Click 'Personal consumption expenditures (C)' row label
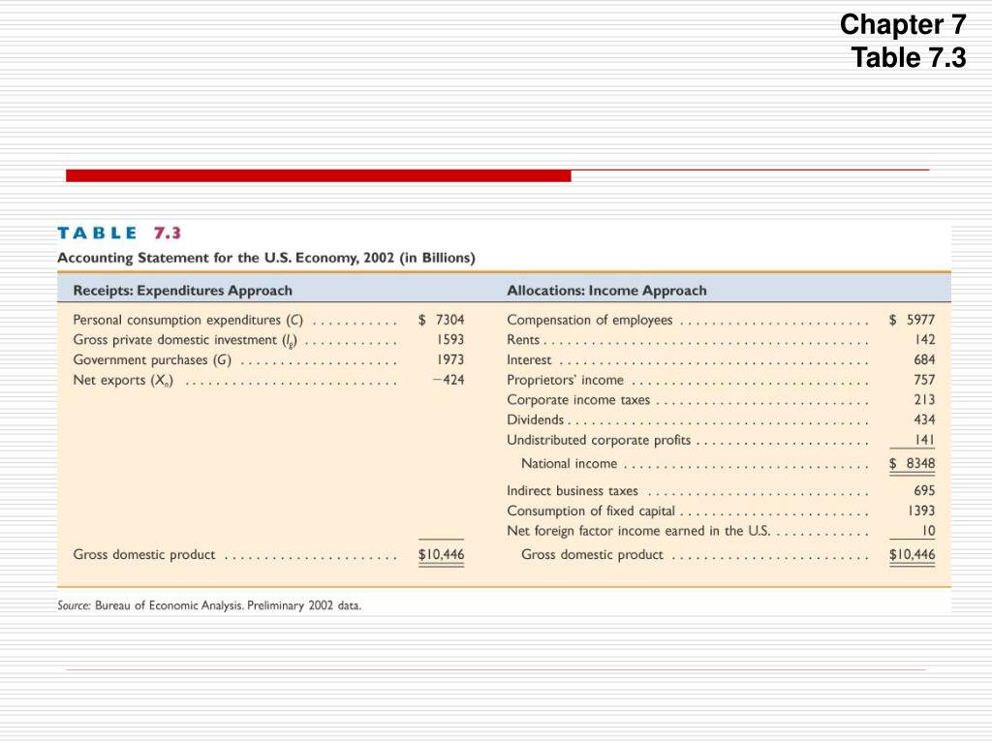 point(188,320)
